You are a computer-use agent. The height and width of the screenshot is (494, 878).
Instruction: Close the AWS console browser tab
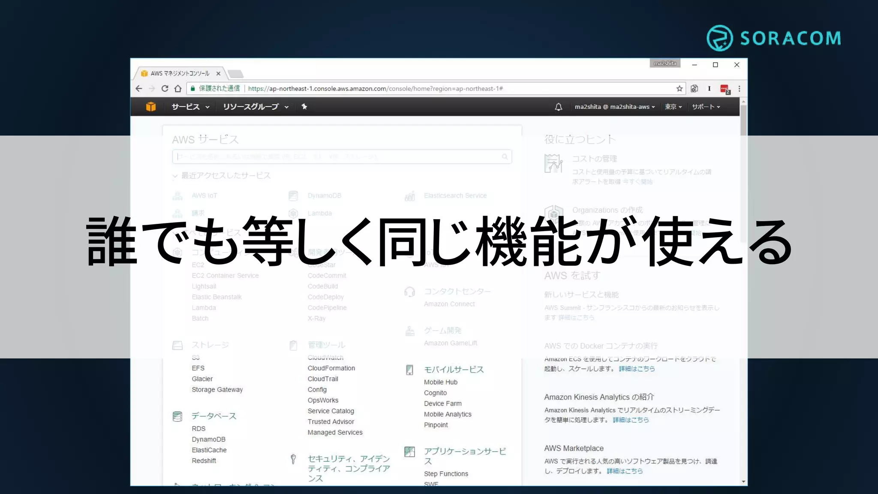click(218, 73)
